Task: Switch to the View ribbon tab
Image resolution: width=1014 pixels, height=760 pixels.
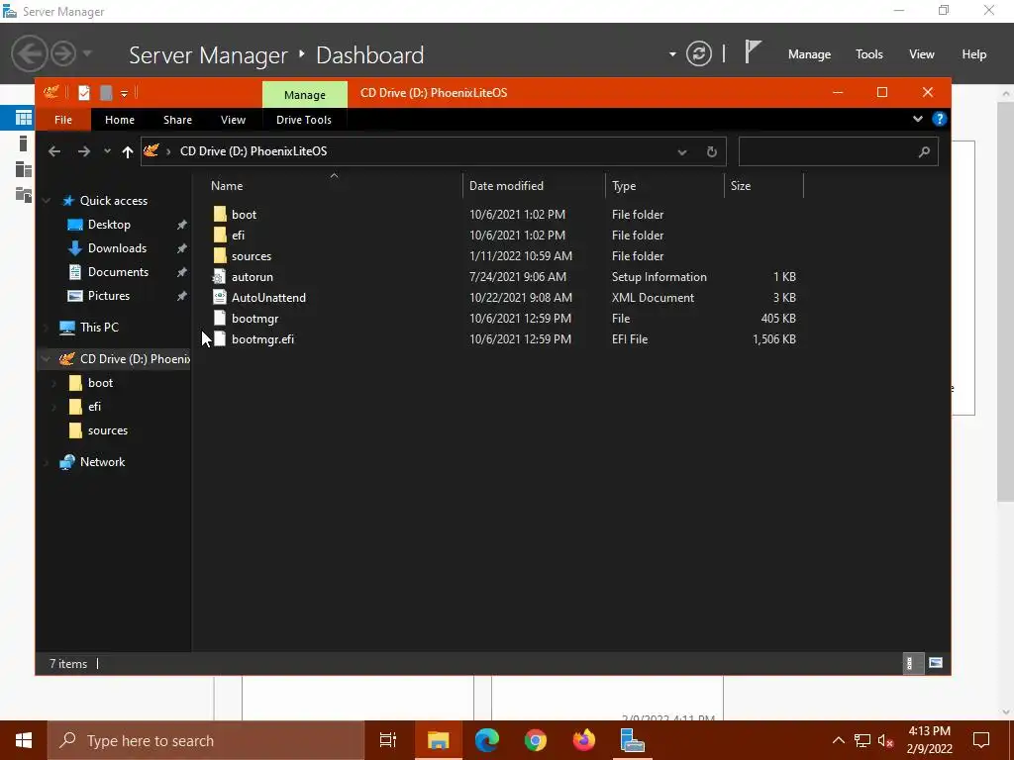Action: click(x=233, y=120)
